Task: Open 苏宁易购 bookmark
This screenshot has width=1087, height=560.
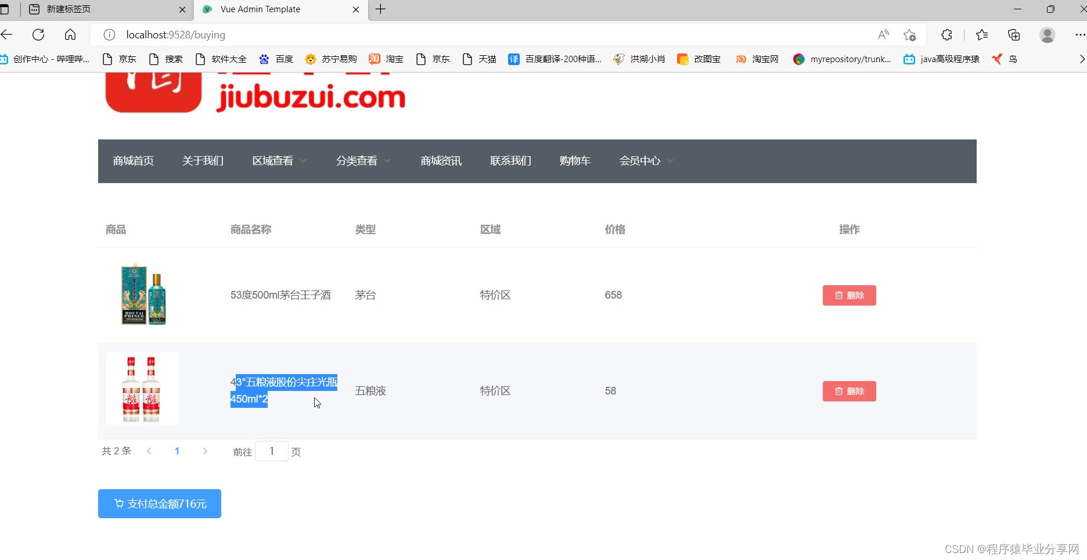Action: click(331, 59)
